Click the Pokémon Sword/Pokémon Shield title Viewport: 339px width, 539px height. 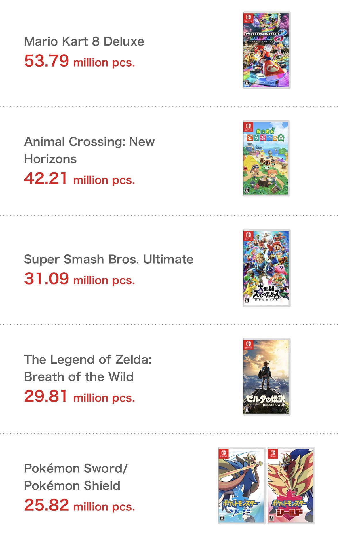click(x=75, y=477)
